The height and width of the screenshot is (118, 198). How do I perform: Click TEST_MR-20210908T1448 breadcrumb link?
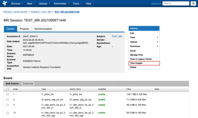tap(67, 12)
